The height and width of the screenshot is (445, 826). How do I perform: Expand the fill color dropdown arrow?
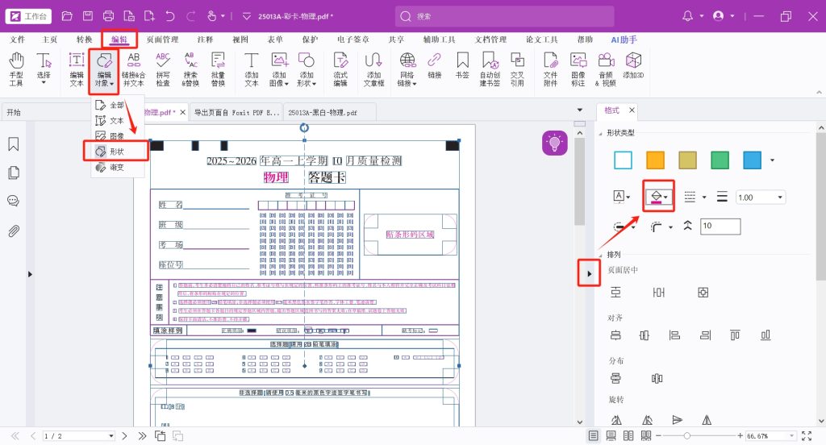click(x=666, y=198)
